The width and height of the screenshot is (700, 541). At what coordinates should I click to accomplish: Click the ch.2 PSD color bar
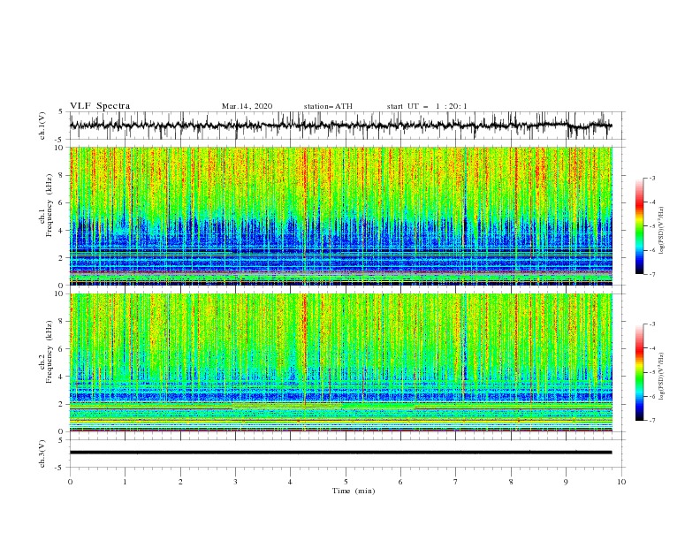click(x=640, y=372)
